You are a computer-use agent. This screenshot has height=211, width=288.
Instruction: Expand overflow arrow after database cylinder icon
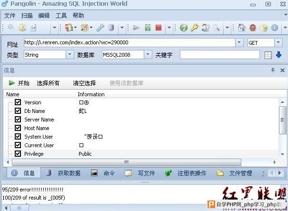pos(122,28)
